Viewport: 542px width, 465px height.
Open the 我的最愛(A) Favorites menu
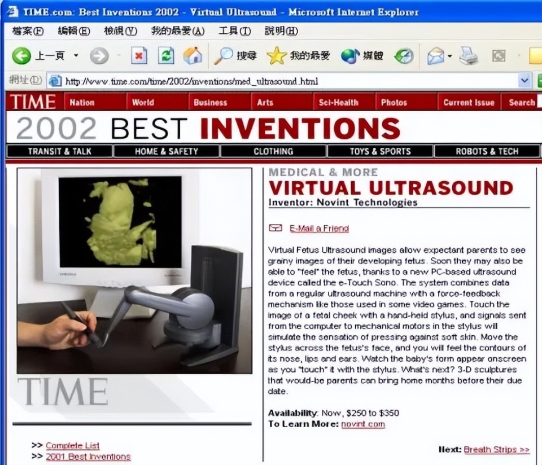coord(178,31)
